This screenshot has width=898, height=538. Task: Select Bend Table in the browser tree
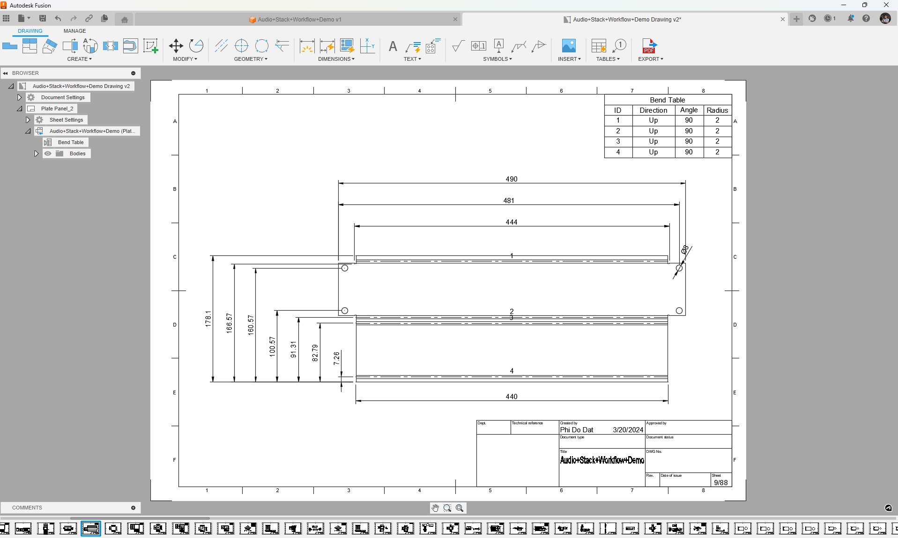[x=71, y=142]
